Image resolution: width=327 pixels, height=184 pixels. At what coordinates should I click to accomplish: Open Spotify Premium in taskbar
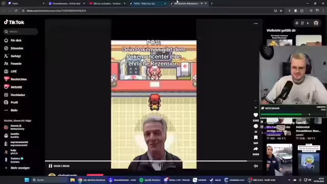pyautogui.click(x=150, y=180)
